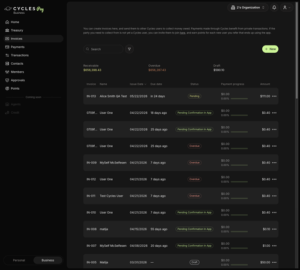Open more options for IN-009 invoice
Viewport: 300px width, 270px height.
coord(274,163)
